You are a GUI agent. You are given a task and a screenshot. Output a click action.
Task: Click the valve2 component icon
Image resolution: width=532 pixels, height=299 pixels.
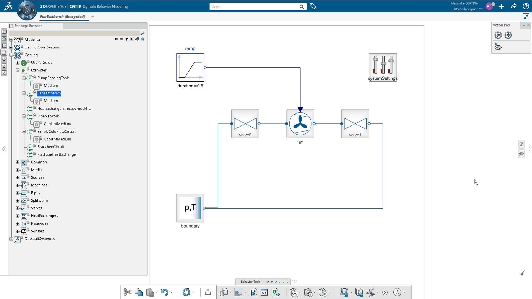tap(245, 123)
